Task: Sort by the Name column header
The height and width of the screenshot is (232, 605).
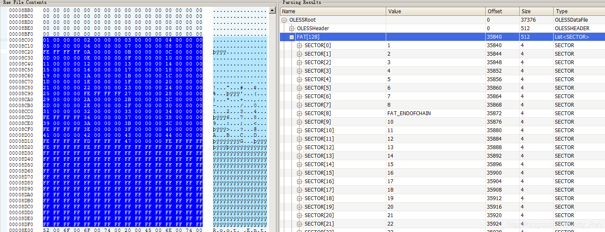Action: (333, 11)
